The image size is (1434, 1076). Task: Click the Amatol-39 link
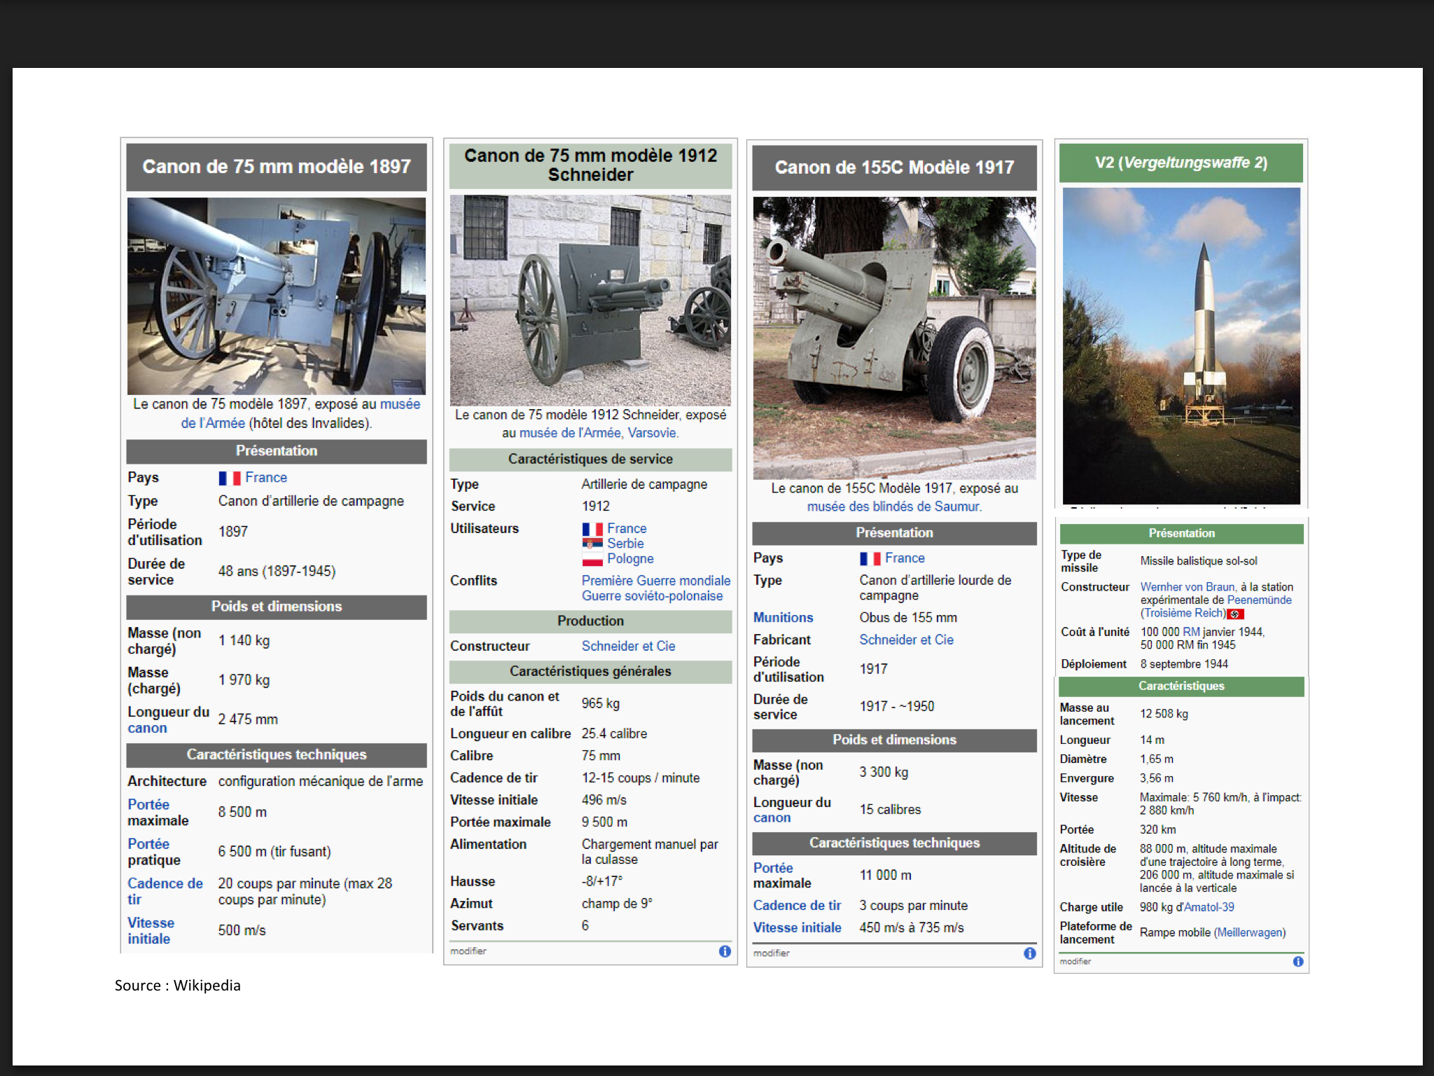[1209, 906]
